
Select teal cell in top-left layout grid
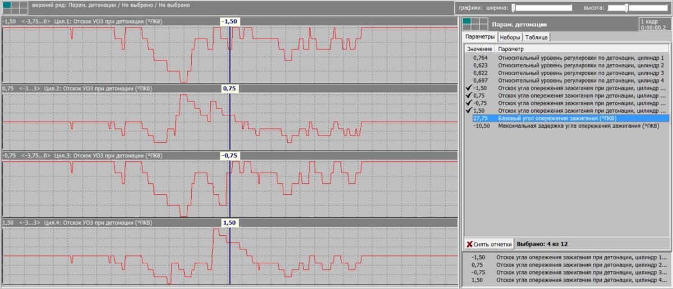[x=6, y=4]
